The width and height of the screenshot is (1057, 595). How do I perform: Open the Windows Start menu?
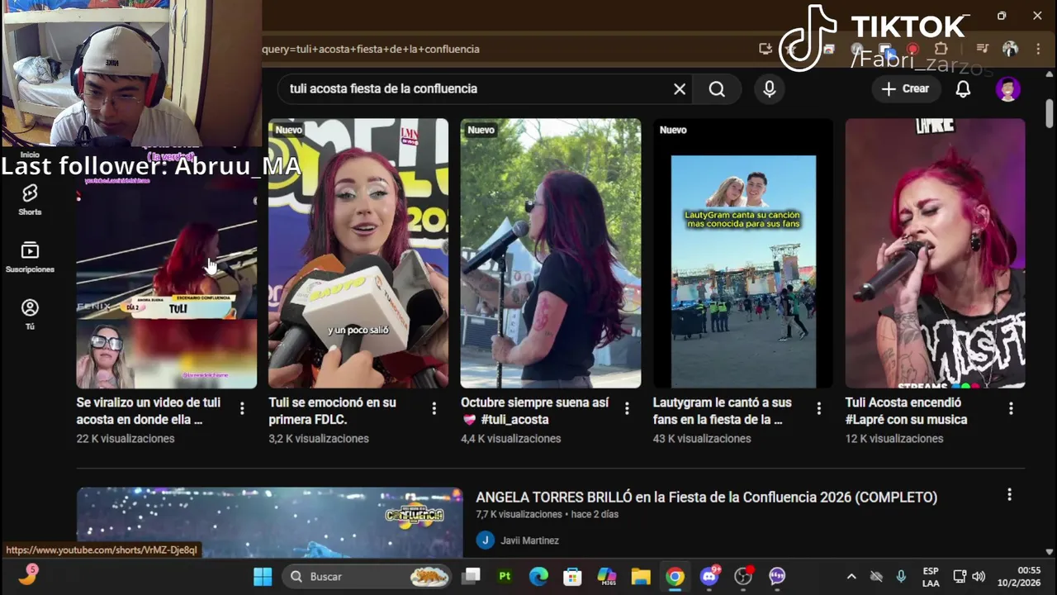pyautogui.click(x=263, y=576)
